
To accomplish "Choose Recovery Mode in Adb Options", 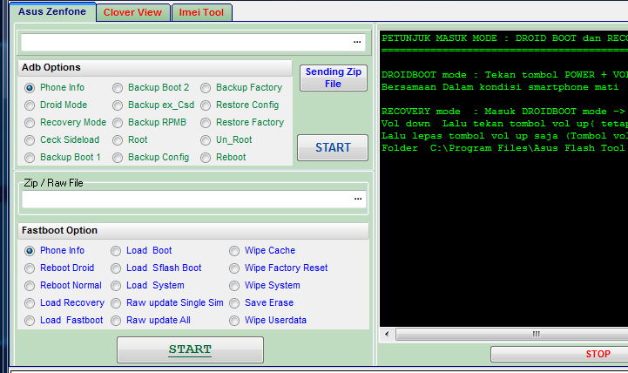I will click(x=30, y=123).
